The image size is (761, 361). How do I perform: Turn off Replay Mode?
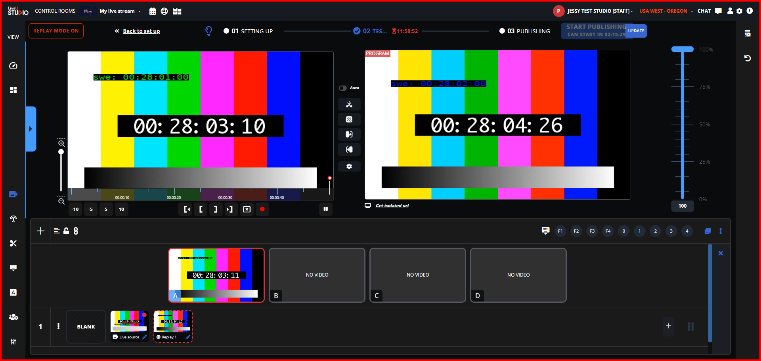[x=56, y=31]
